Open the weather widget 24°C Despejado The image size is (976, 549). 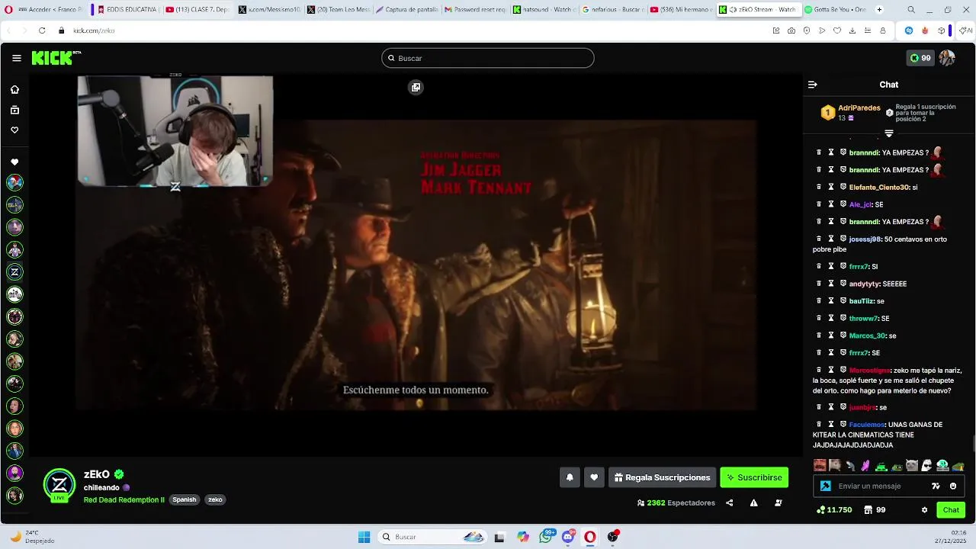[x=32, y=537]
